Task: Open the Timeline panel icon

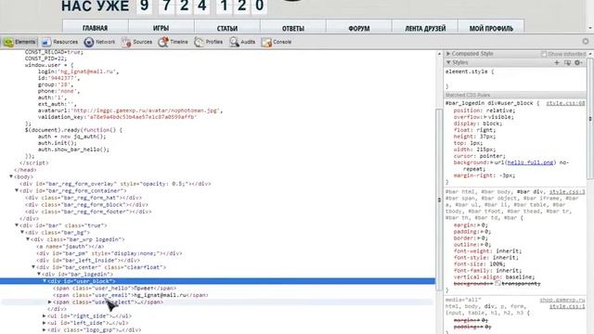Action: pos(163,42)
